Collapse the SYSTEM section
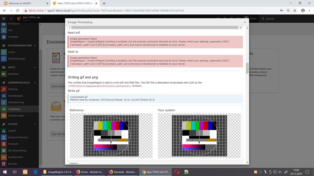Screen dimensions: 314x176 coord(35,124)
